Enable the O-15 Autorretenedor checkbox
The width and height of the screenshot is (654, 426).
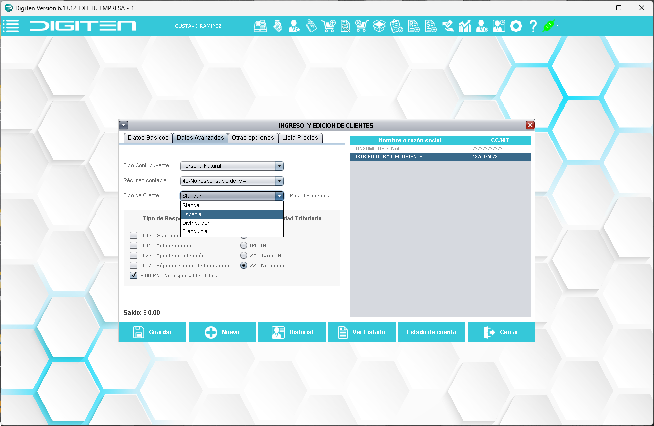pos(134,245)
